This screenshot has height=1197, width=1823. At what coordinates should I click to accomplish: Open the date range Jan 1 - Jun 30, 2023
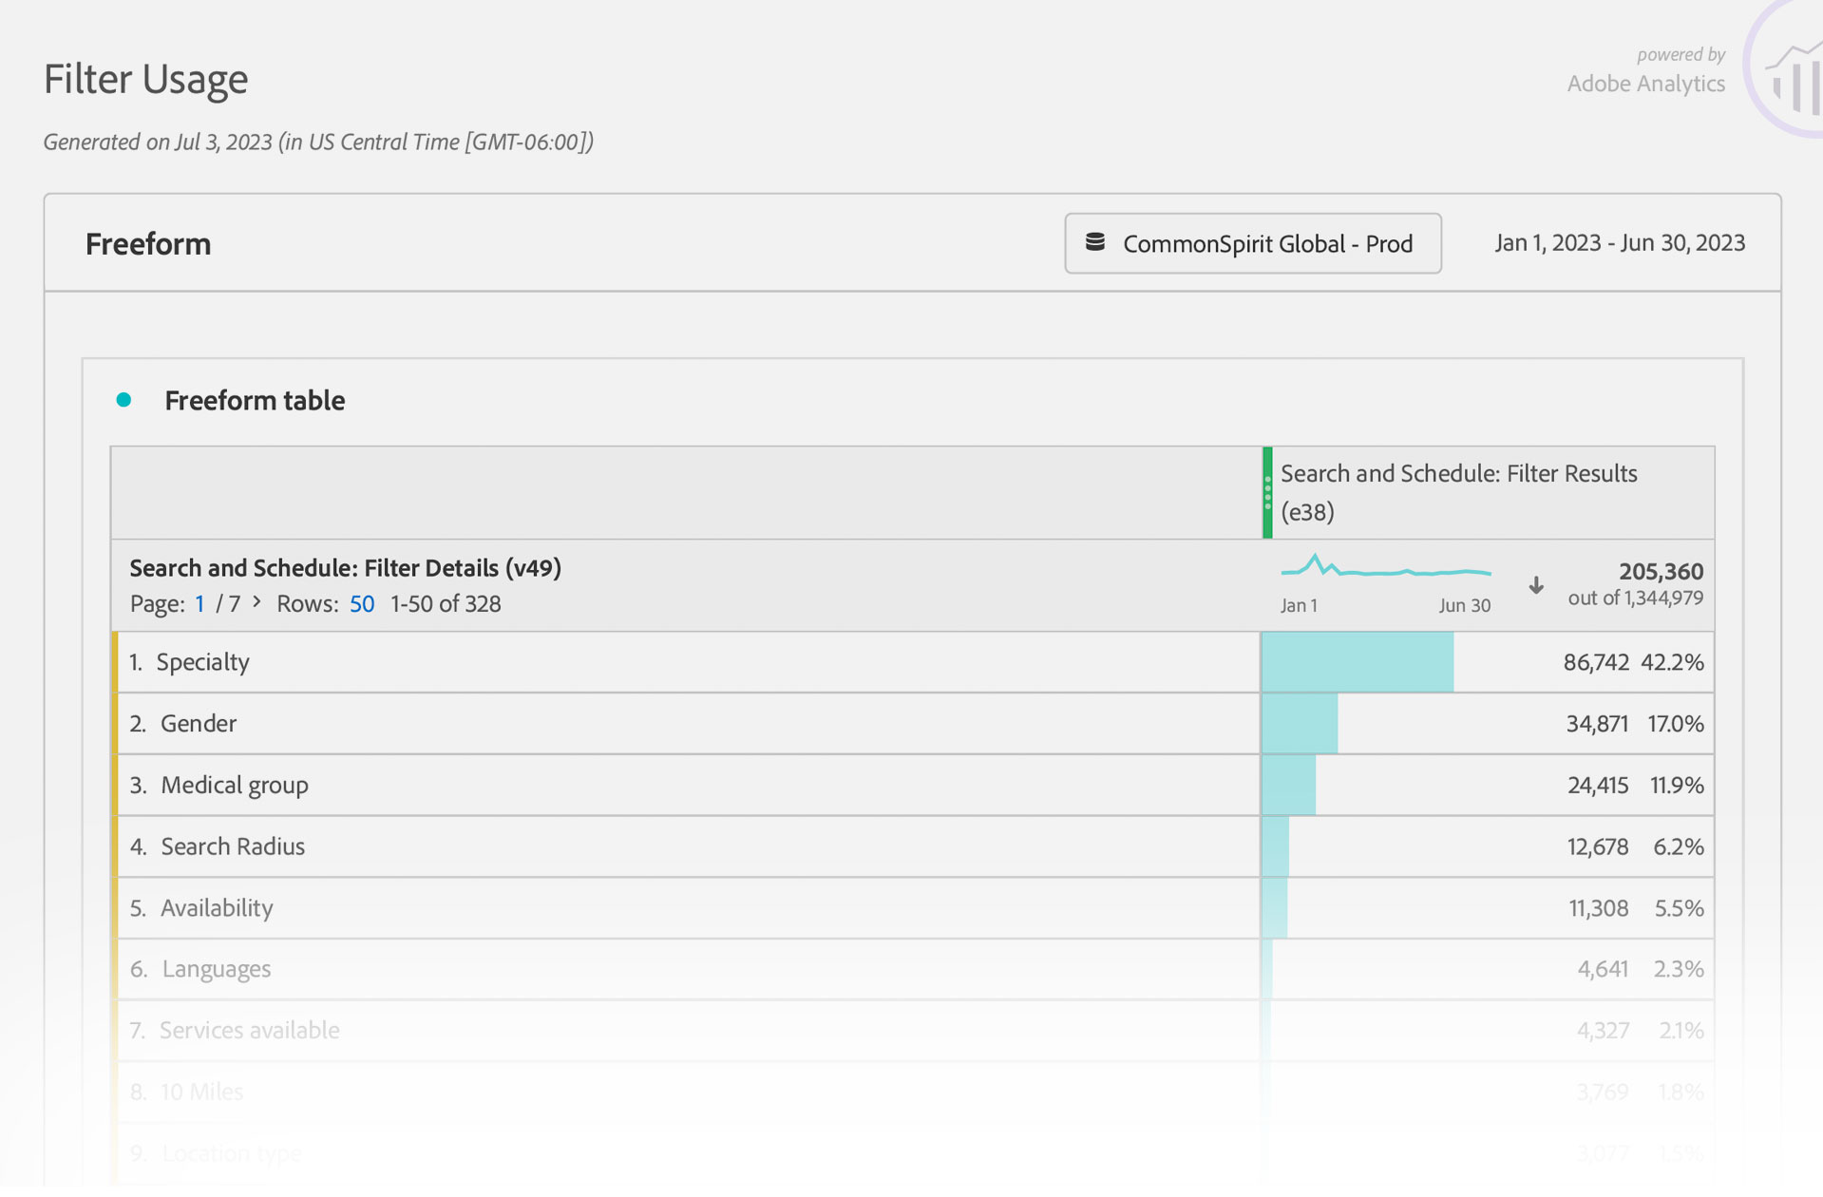pos(1619,243)
